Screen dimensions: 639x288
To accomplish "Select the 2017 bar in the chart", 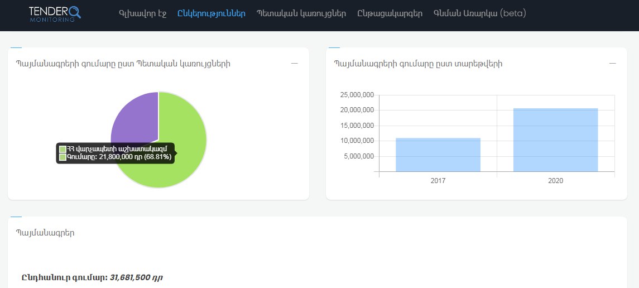I will click(x=438, y=155).
